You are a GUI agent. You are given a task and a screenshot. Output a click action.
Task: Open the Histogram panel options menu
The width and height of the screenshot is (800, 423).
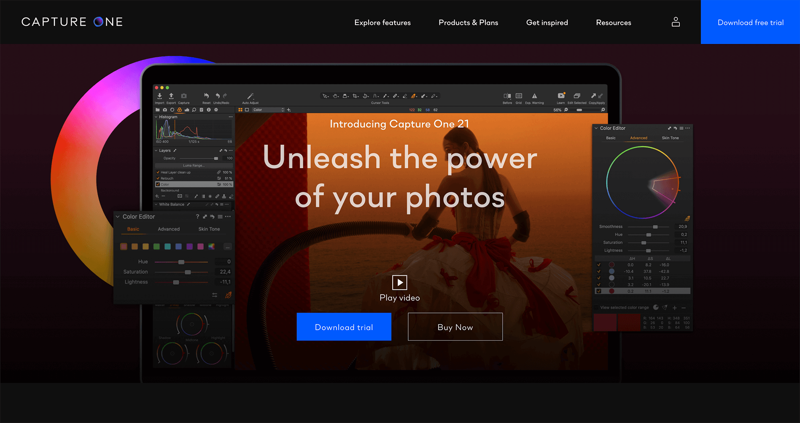[231, 117]
